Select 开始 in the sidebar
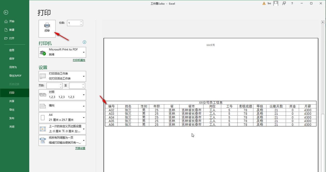Image resolution: width=326 pixels, height=172 pixels. point(15,21)
